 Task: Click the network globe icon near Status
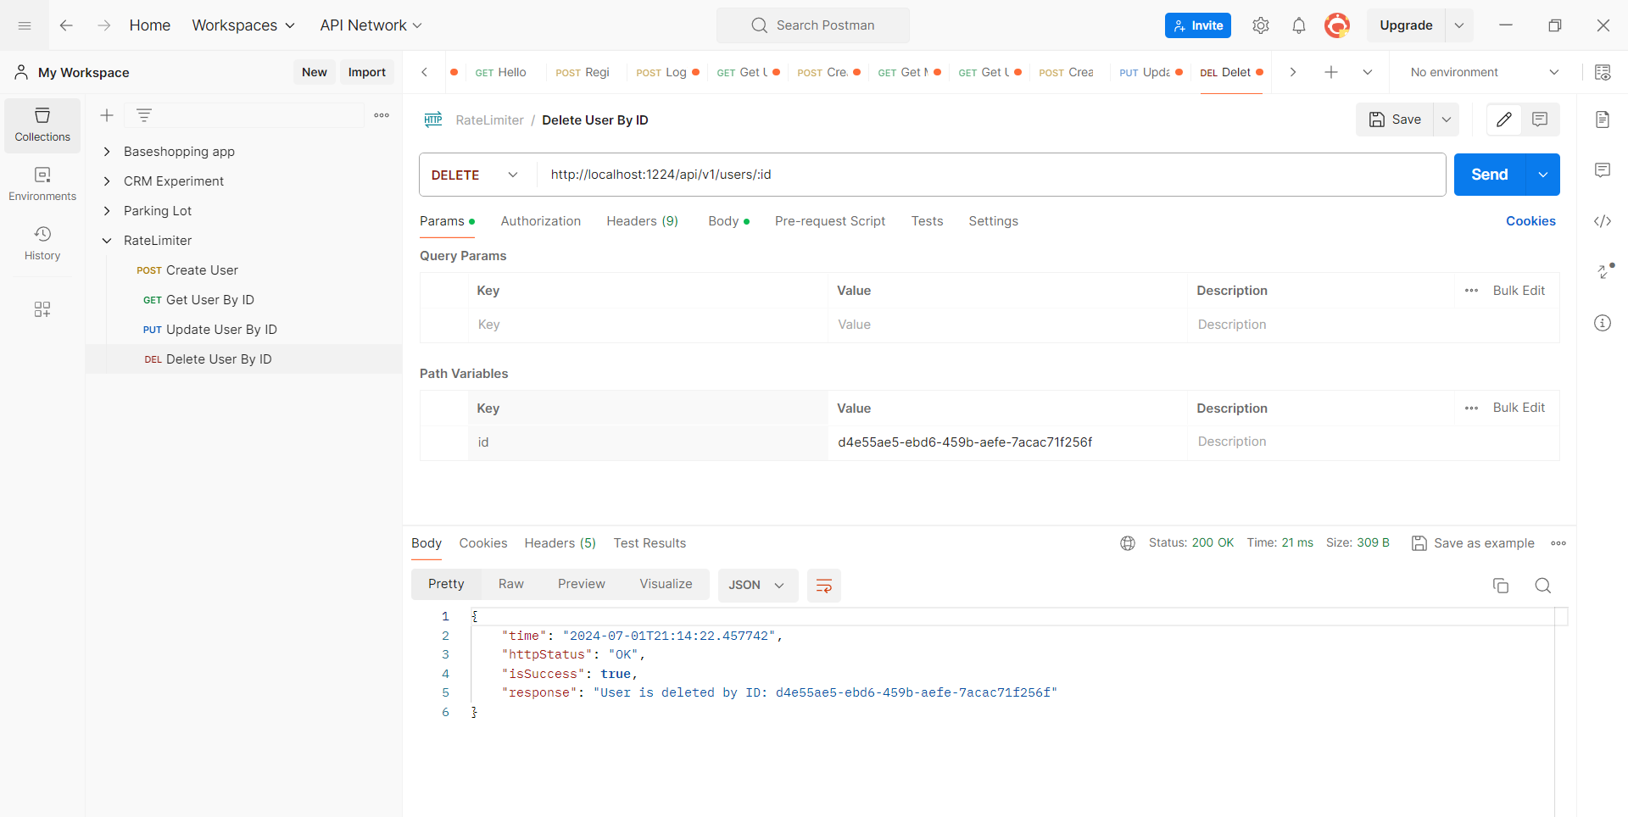click(x=1128, y=543)
